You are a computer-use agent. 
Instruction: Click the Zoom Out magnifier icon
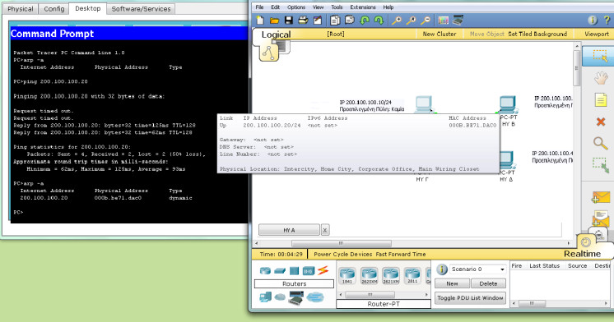(426, 21)
